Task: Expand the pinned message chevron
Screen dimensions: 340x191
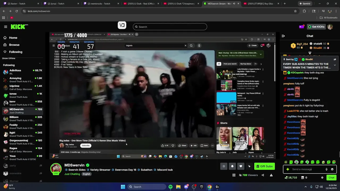Action: point(335,65)
